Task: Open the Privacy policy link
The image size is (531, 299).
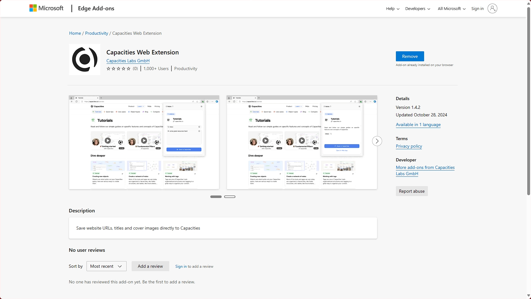Action: point(409,146)
